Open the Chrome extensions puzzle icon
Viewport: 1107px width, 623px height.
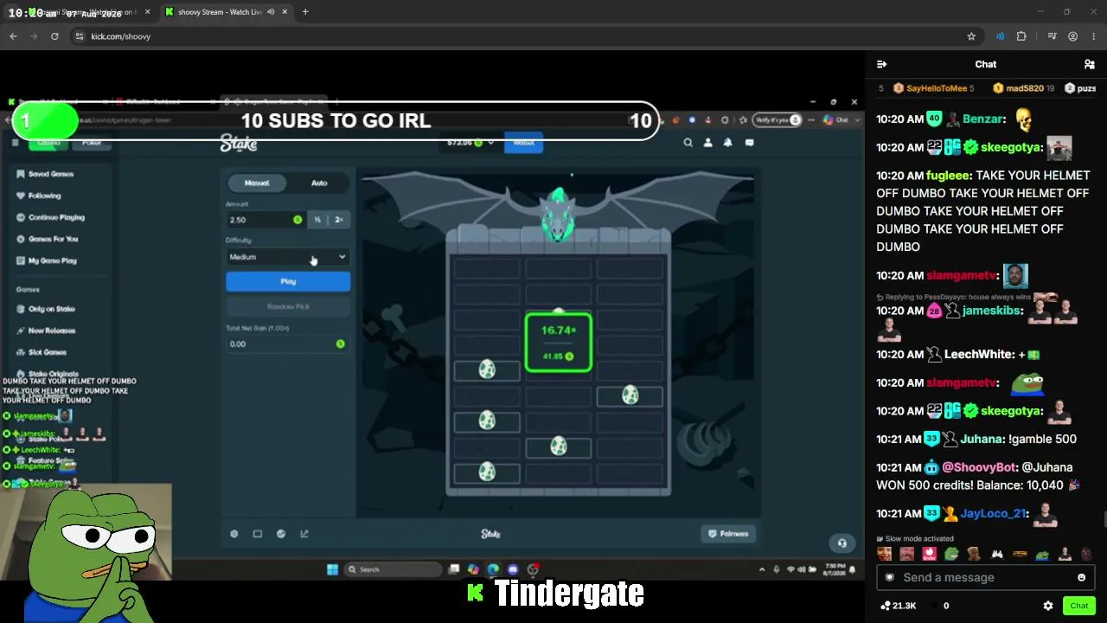(x=1021, y=36)
